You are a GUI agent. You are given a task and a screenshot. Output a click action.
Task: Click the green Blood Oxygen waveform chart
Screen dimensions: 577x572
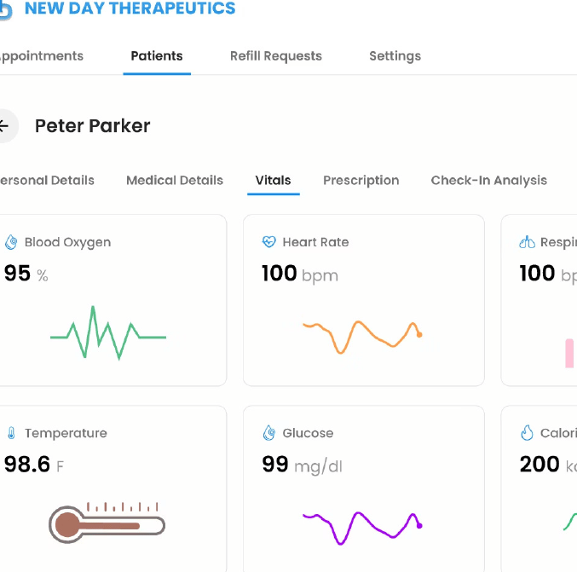[x=108, y=332]
